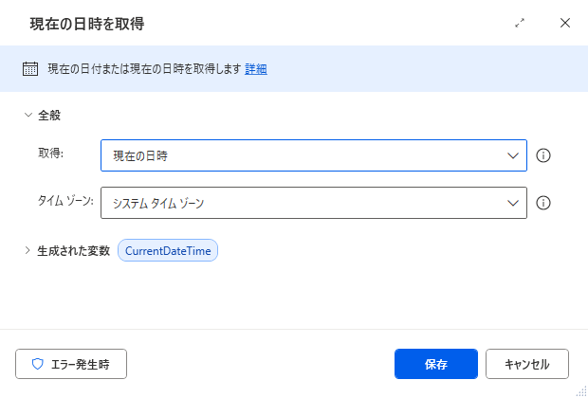The height and width of the screenshot is (398, 588).
Task: Select the CurrentDateTime variable chip
Action: (x=168, y=250)
